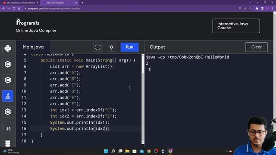Open the SQL database sidebar icon
Screen dimensions: 276x155
click(x=8, y=143)
